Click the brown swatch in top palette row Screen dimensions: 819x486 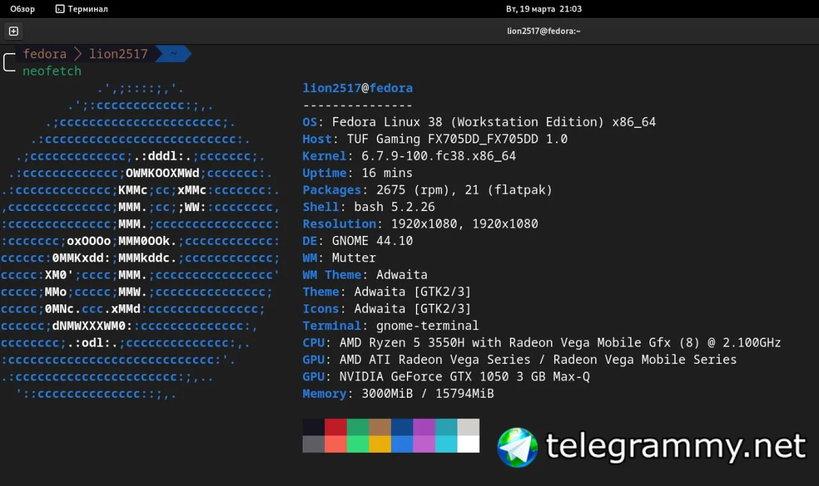pos(380,427)
